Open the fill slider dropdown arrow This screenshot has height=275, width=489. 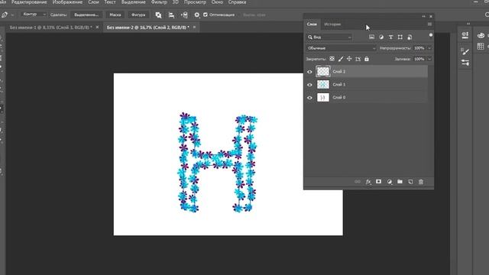[429, 59]
